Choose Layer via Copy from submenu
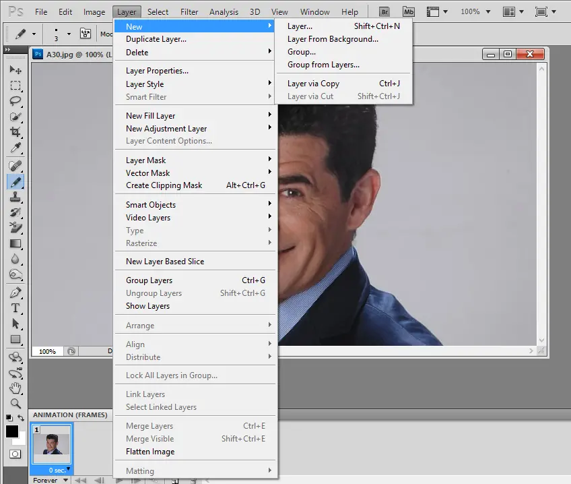Image resolution: width=571 pixels, height=484 pixels. (313, 84)
